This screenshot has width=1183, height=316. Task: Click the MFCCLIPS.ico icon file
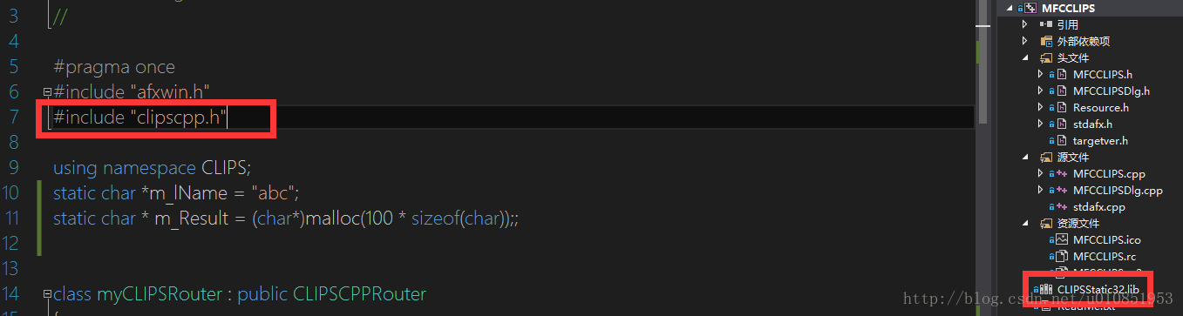tap(1106, 239)
